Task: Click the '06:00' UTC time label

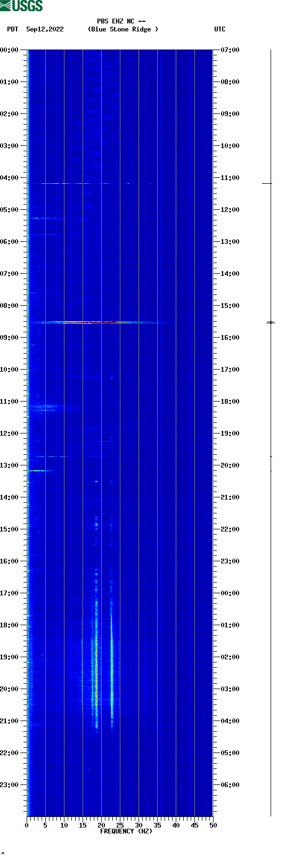Action: coord(230,785)
